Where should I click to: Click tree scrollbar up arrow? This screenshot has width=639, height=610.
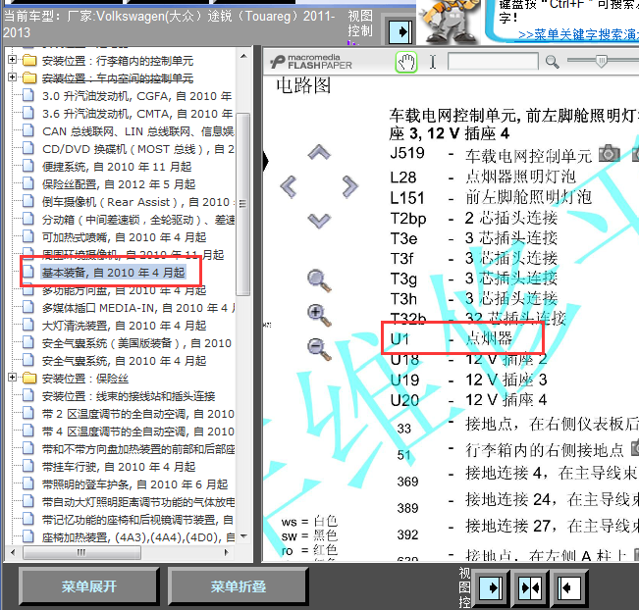[243, 57]
